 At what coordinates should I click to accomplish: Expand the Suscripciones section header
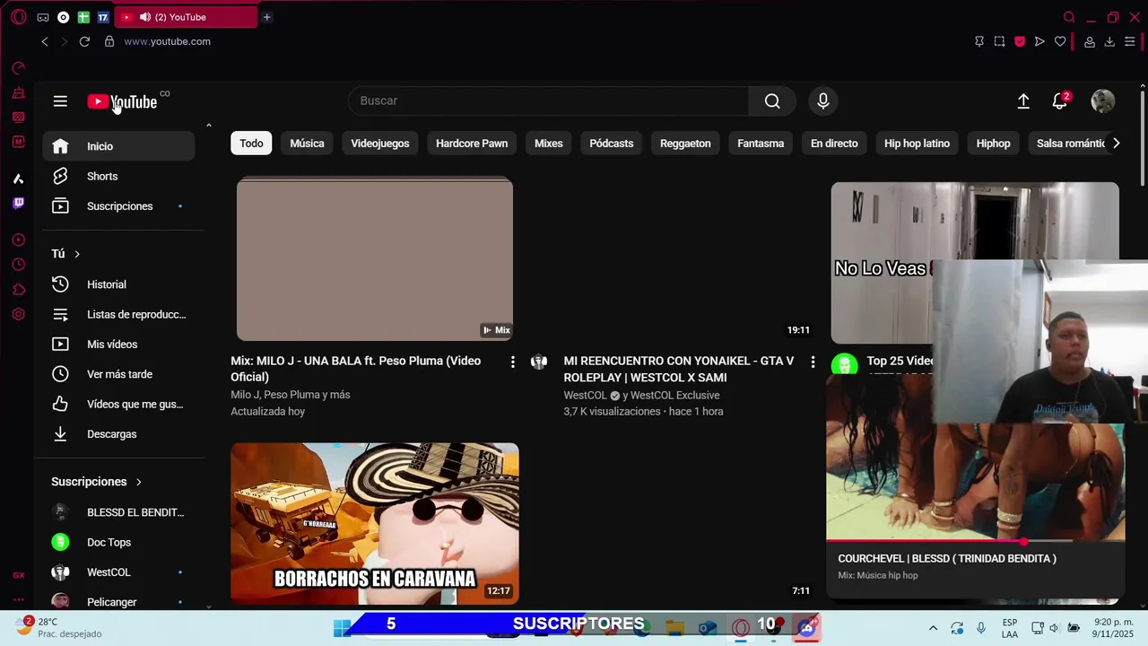[x=97, y=482]
